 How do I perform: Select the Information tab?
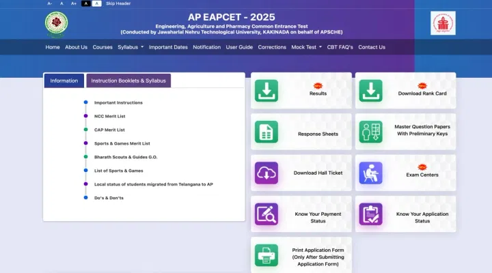(64, 81)
